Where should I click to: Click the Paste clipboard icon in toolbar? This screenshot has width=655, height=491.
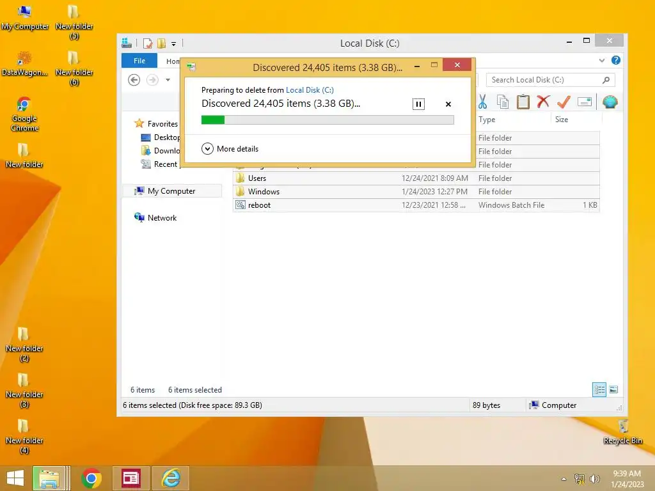pos(523,102)
